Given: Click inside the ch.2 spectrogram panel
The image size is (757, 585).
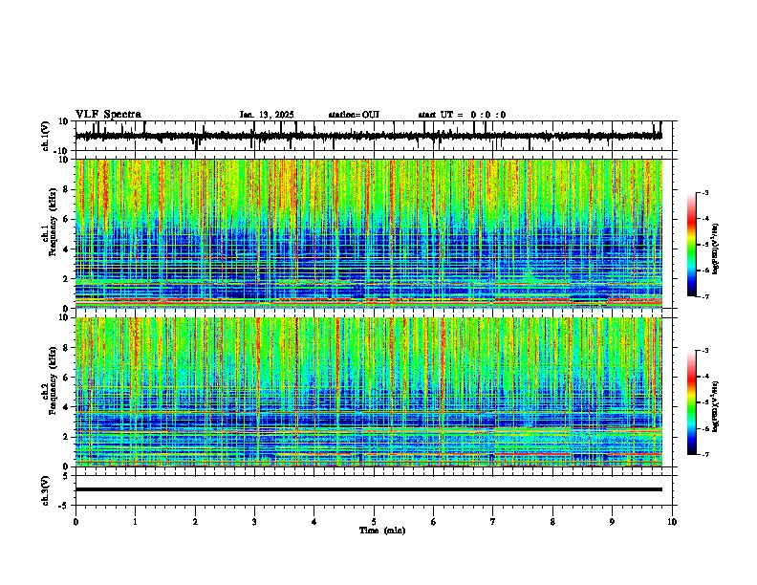Looking at the screenshot, I should (369, 392).
